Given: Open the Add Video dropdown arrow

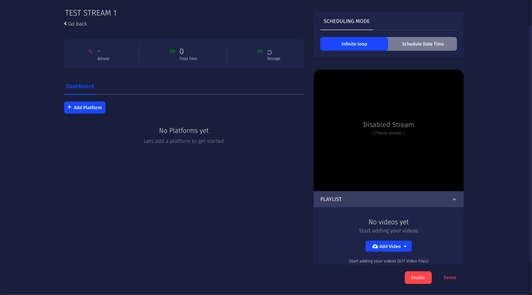Looking at the screenshot, I should coord(405,247).
